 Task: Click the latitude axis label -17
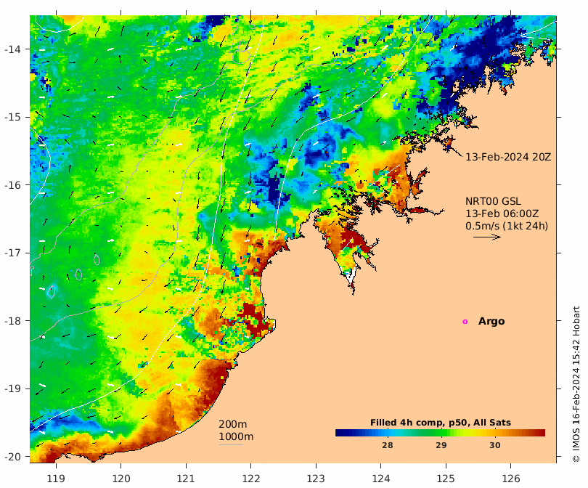click(x=12, y=253)
